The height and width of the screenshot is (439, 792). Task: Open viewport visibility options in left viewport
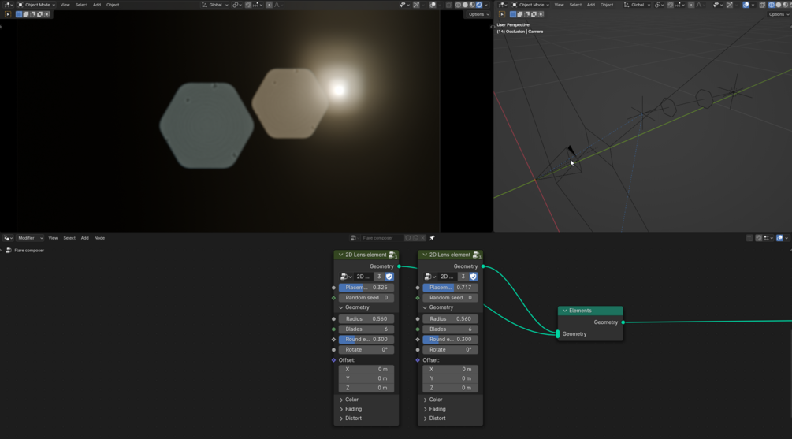404,5
